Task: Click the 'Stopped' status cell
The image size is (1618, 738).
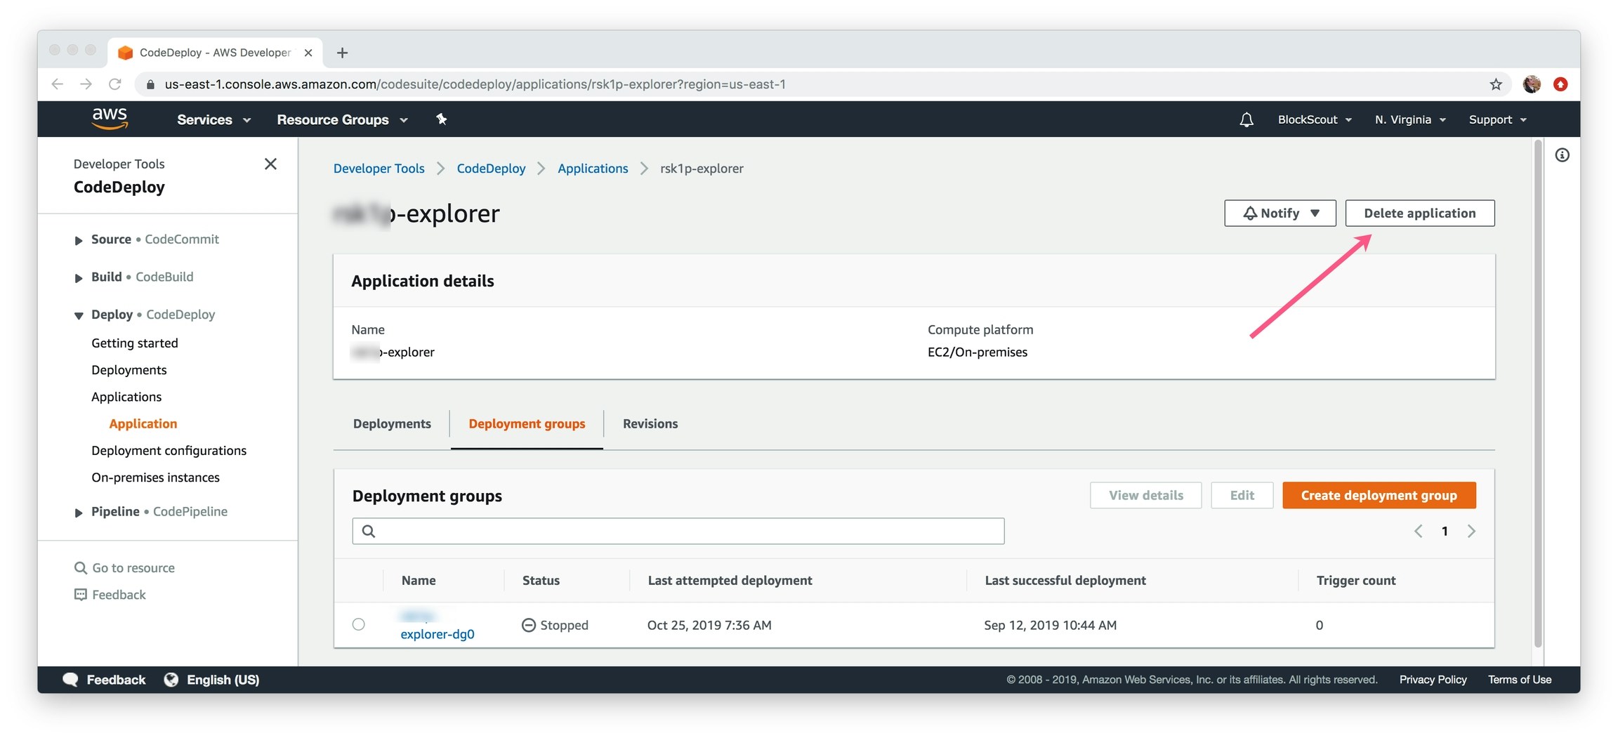Action: tap(555, 625)
